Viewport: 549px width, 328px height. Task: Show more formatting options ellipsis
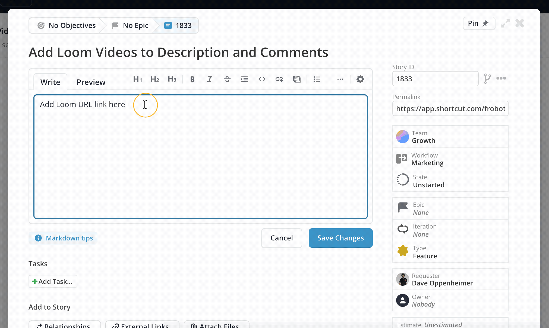tap(340, 79)
